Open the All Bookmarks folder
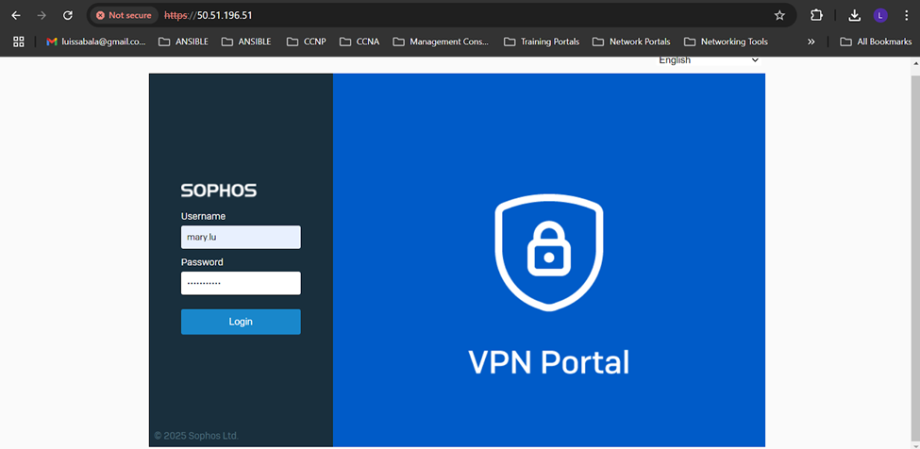The height and width of the screenshot is (449, 920). point(876,42)
